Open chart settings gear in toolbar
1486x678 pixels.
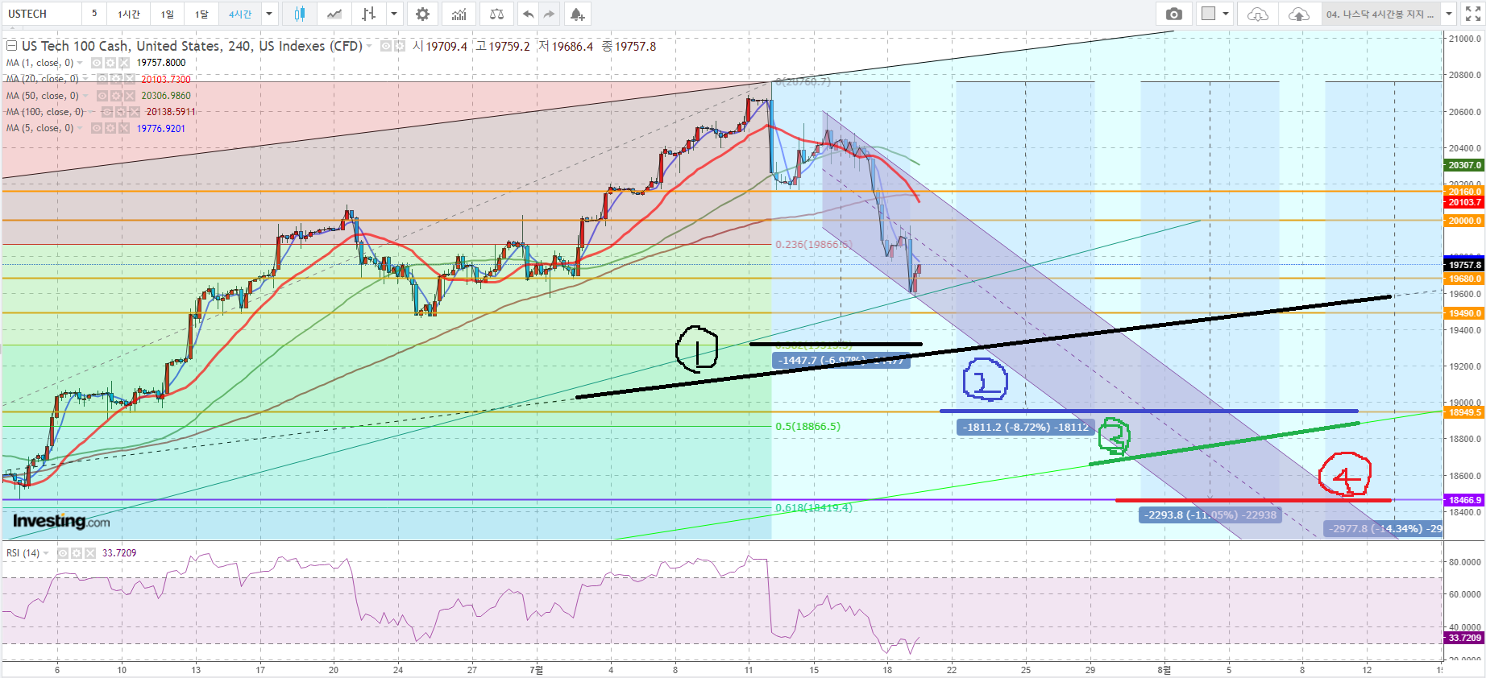coord(422,14)
